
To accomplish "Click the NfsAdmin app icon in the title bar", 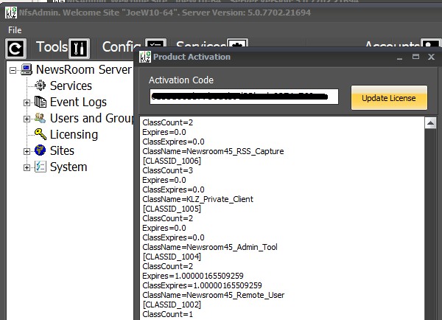I will click(x=11, y=13).
